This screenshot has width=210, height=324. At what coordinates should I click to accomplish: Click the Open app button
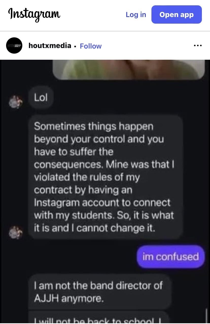click(x=177, y=14)
